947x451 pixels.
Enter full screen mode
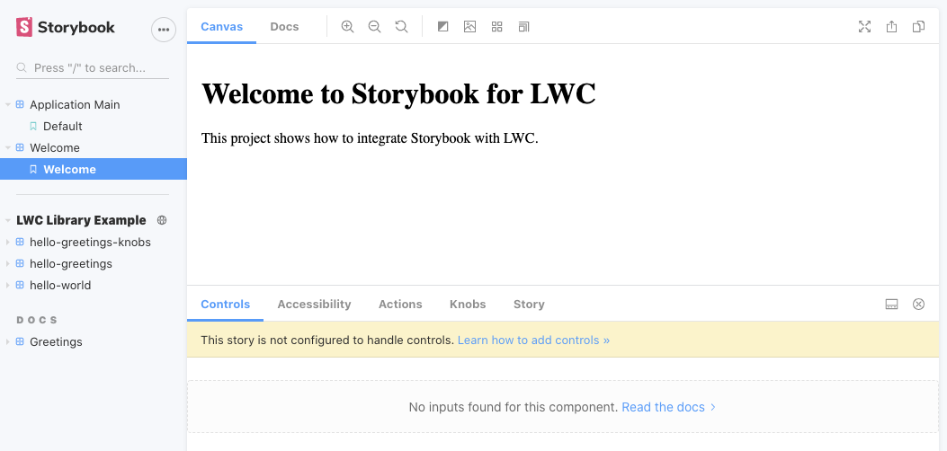(x=865, y=27)
